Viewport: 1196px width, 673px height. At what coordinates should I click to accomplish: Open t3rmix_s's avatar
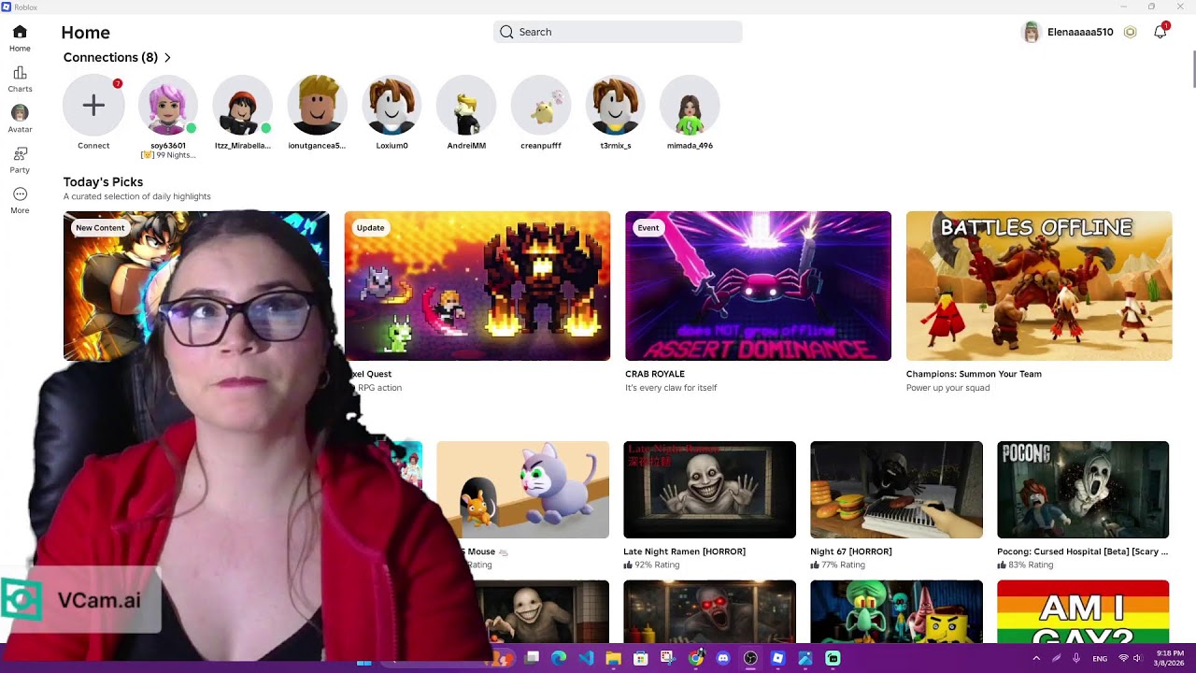point(616,106)
